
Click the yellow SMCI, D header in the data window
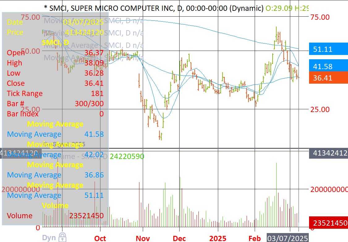pos(55,43)
